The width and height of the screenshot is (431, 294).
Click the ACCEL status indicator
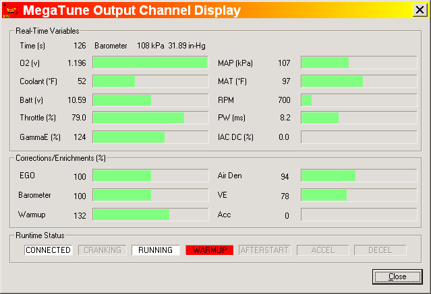[323, 250]
